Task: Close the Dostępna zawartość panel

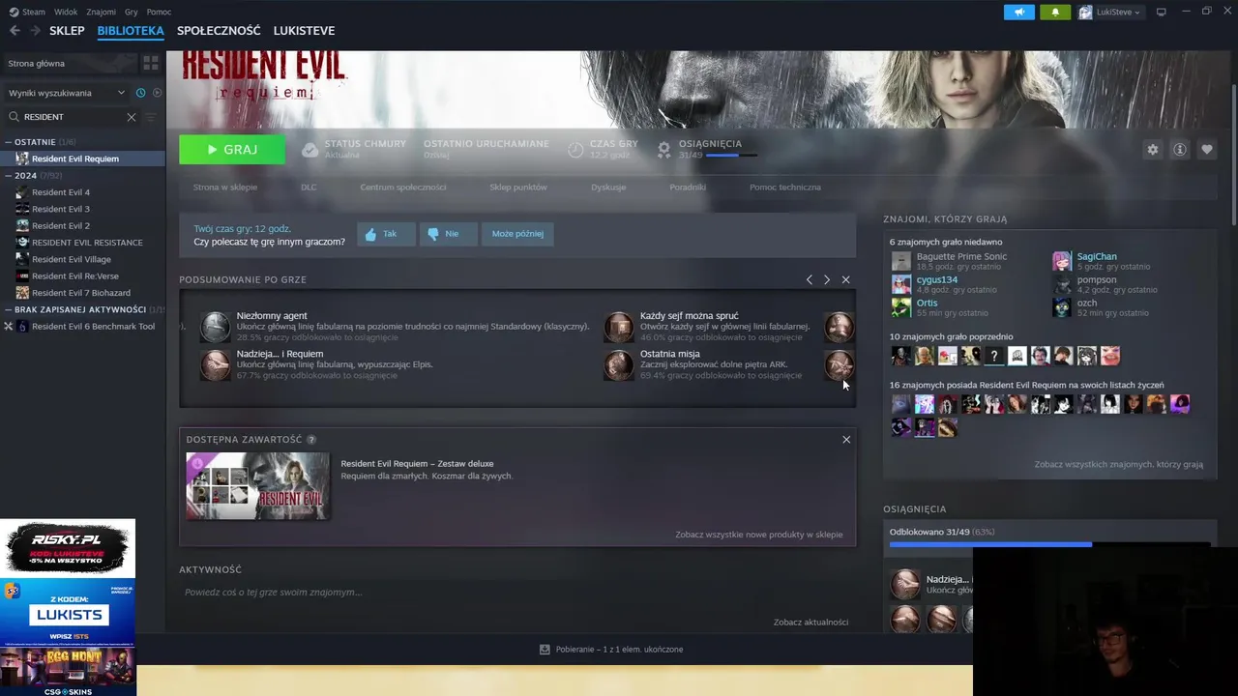Action: pos(846,439)
